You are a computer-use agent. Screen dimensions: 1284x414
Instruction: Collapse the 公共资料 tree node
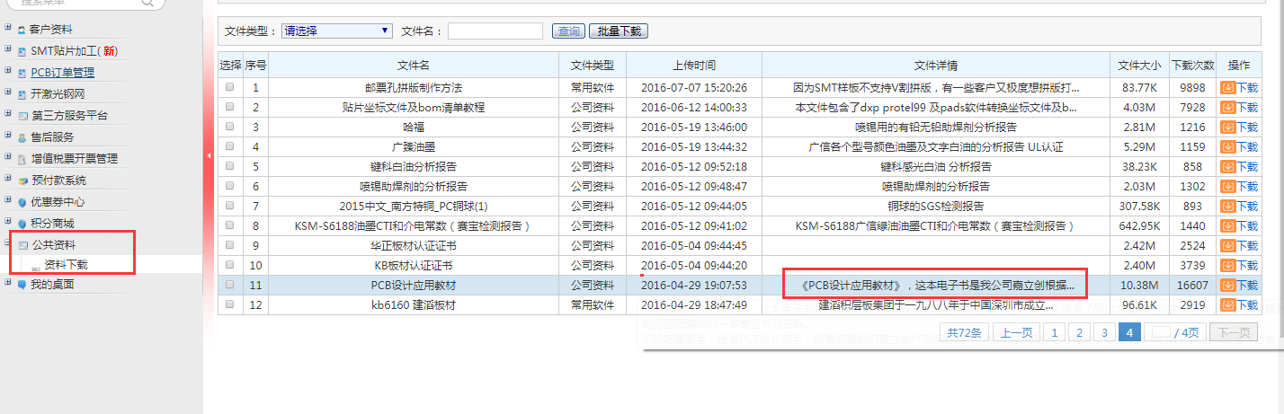8,244
